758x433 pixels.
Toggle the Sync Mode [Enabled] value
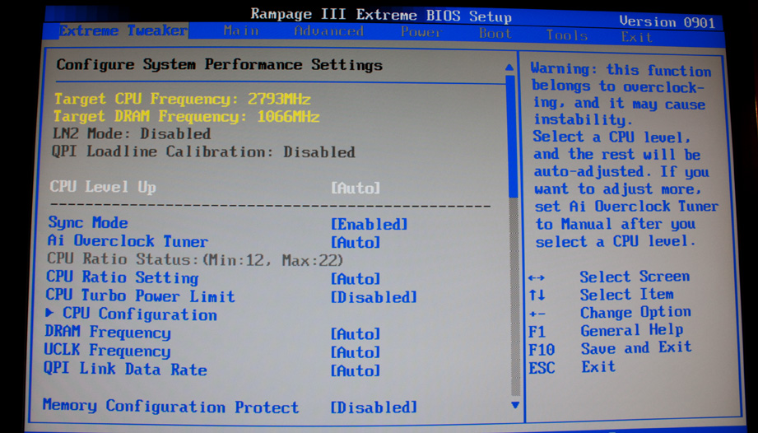coord(369,224)
